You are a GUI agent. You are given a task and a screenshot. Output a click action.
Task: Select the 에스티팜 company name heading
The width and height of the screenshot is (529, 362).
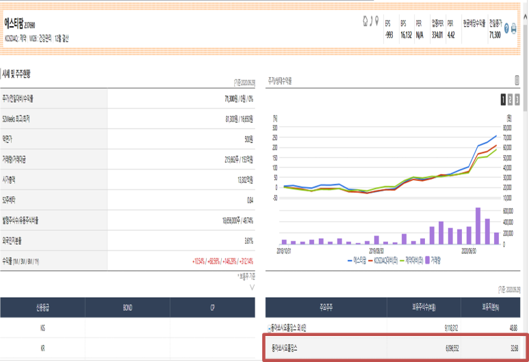click(x=14, y=24)
